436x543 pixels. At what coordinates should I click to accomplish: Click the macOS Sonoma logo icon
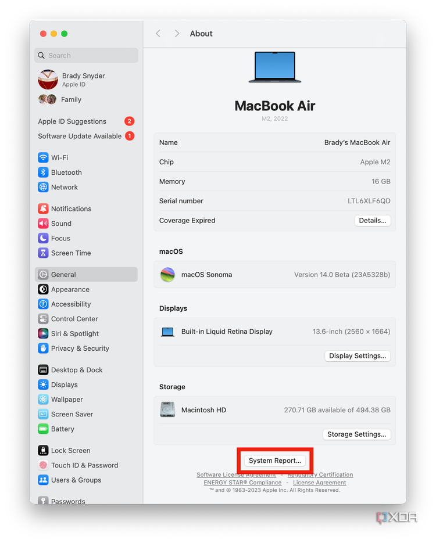point(167,275)
